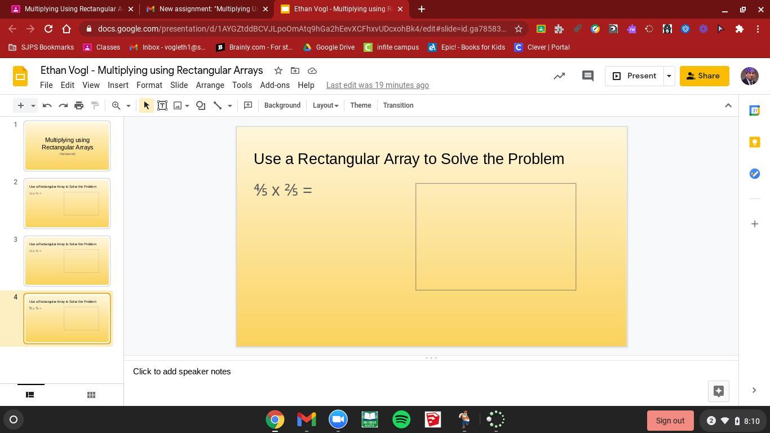
Task: Open the Present options dropdown arrow
Action: (669, 76)
